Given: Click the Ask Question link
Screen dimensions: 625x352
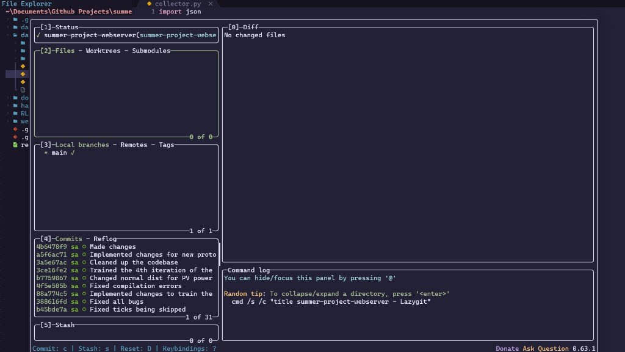Looking at the screenshot, I should [546, 348].
